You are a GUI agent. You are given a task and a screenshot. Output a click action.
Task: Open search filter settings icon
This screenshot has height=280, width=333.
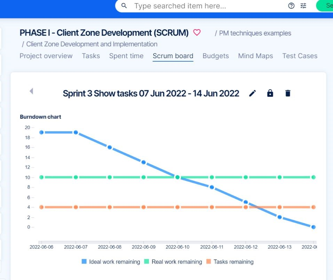pos(303,6)
